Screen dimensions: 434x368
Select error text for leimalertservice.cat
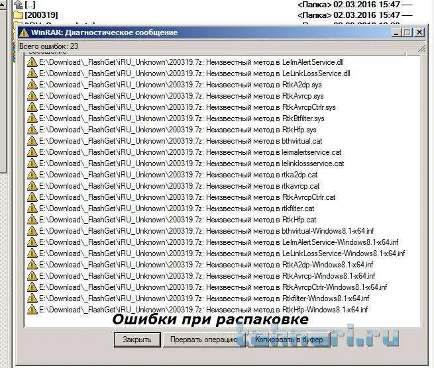190,152
